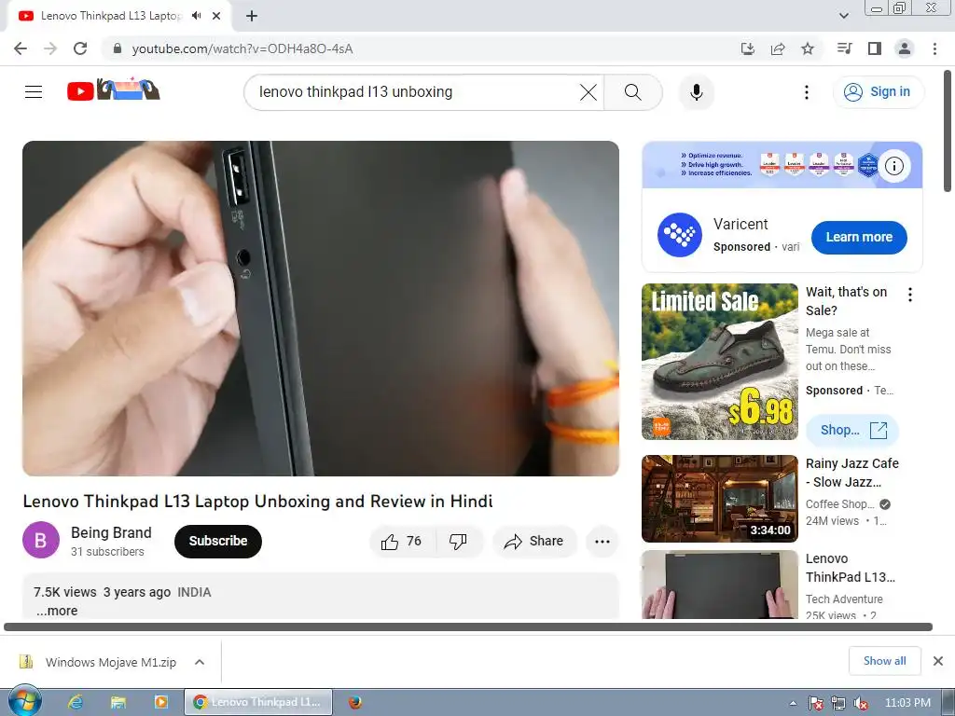Open Chrome profile avatar
955x716 pixels.
point(905,48)
